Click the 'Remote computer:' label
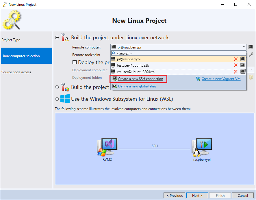 tap(86, 47)
